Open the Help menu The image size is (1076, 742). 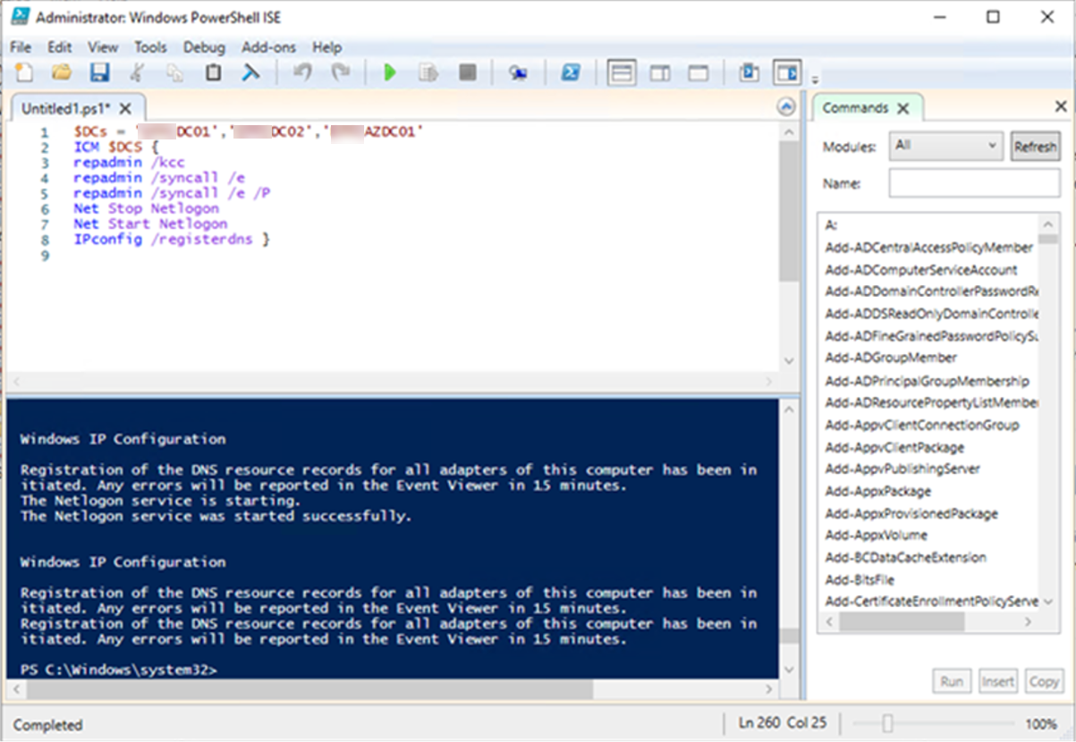[x=327, y=46]
